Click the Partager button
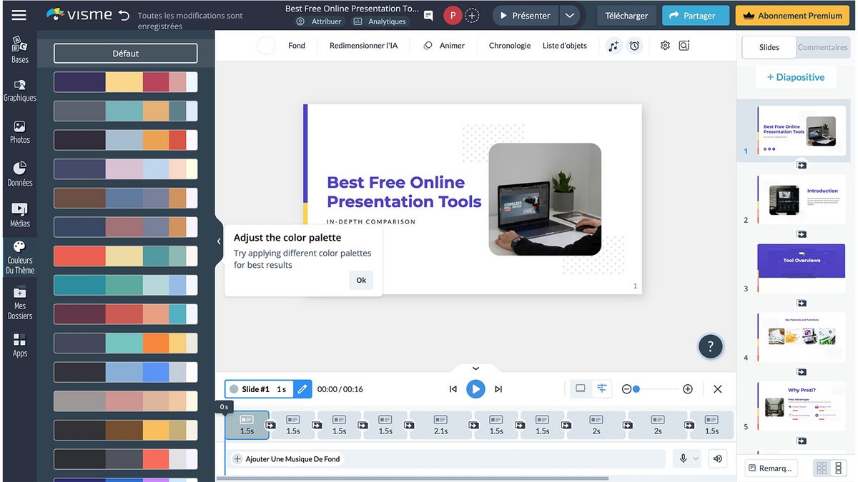The height and width of the screenshot is (482, 858). pos(696,15)
